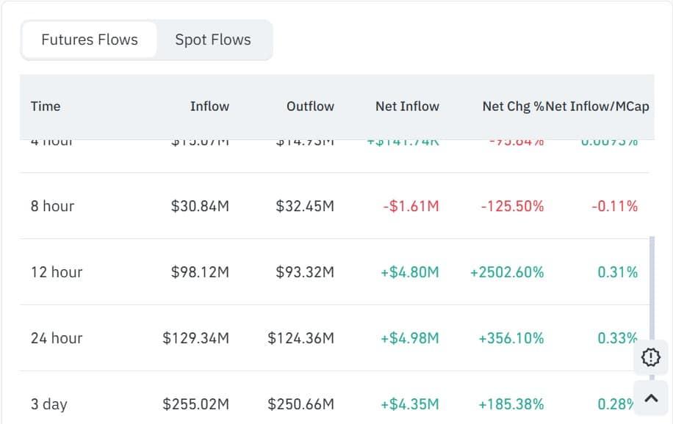Screen dimensions: 673x424
Task: Toggle flows view back to Futures Flows
Action: point(89,40)
